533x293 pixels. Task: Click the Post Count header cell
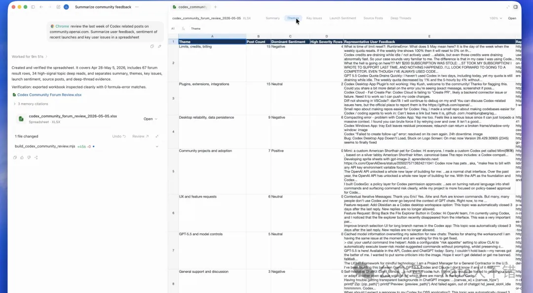tap(258, 42)
